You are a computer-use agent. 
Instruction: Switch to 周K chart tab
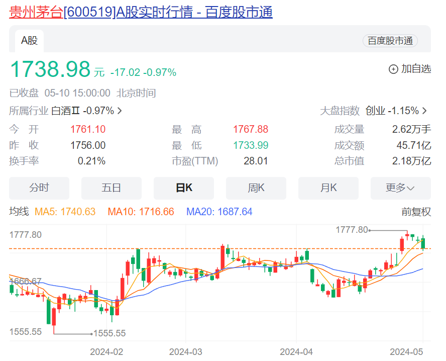pyautogui.click(x=256, y=188)
